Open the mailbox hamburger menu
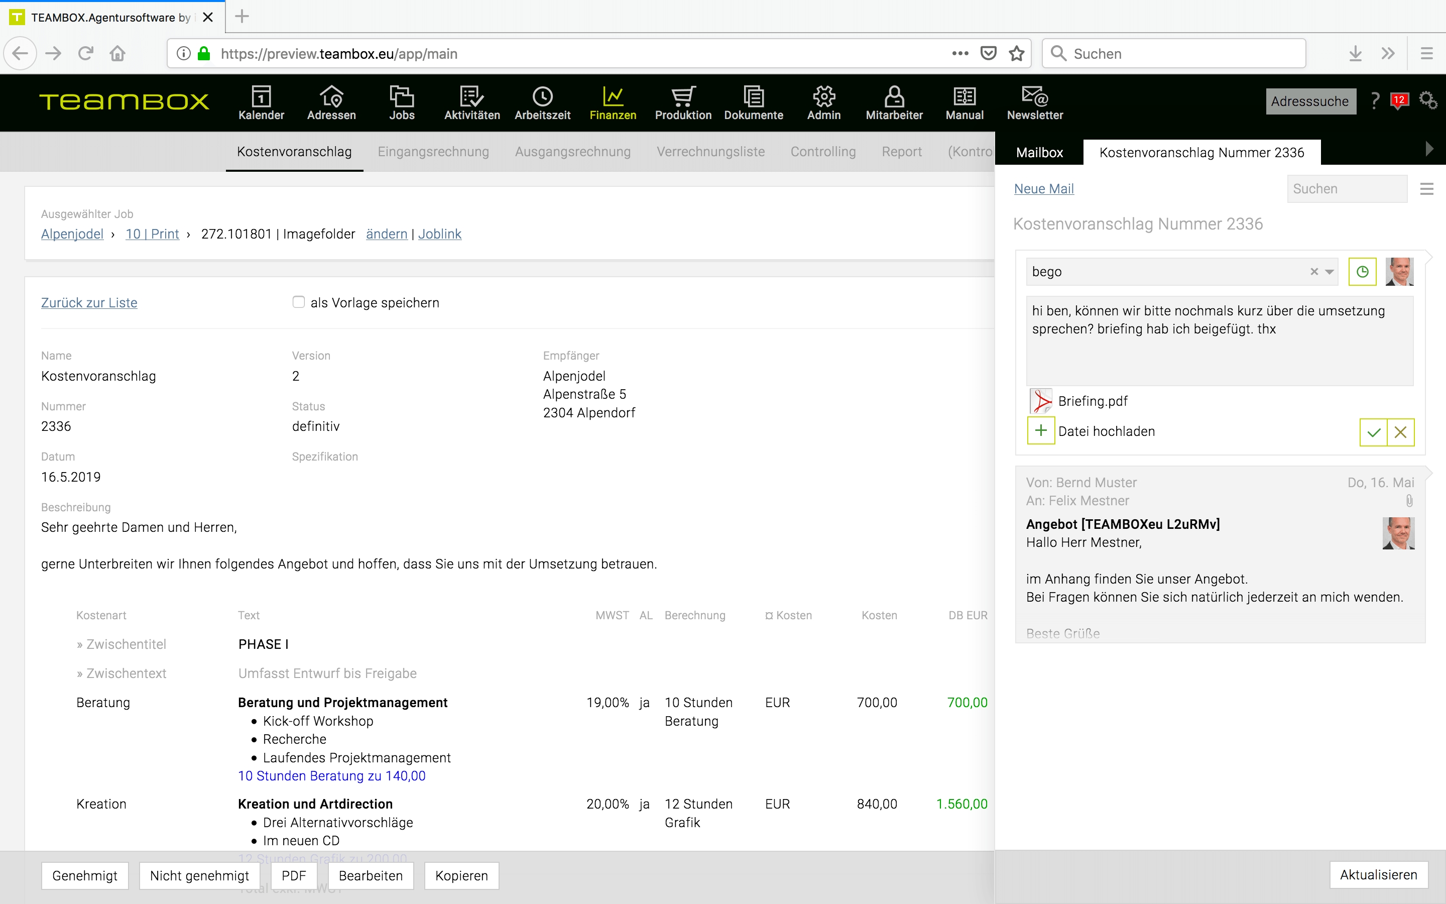The height and width of the screenshot is (904, 1446). (1426, 189)
